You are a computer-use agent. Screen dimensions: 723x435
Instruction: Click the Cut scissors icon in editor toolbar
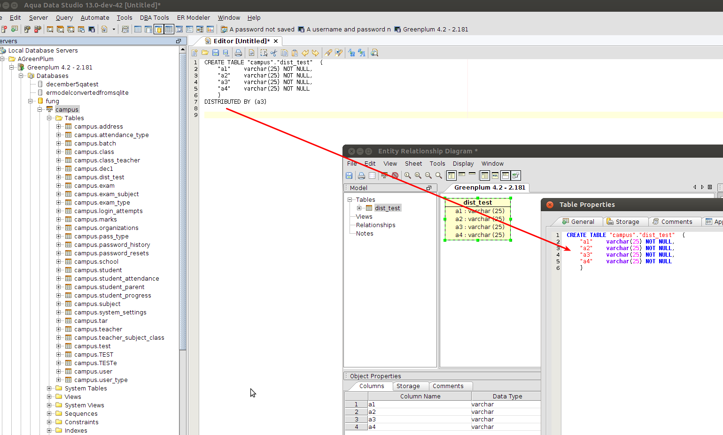click(x=274, y=53)
